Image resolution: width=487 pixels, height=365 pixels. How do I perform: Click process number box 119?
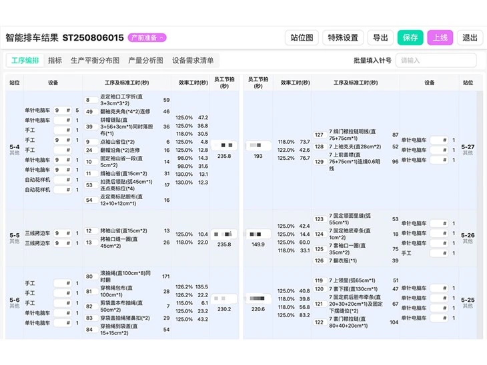coord(320,280)
